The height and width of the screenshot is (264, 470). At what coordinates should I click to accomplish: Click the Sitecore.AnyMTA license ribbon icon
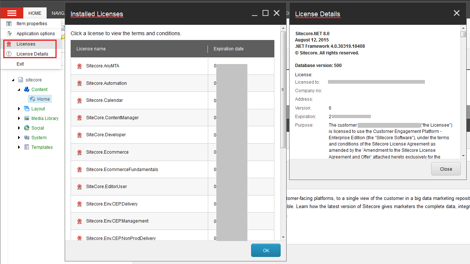tap(80, 66)
